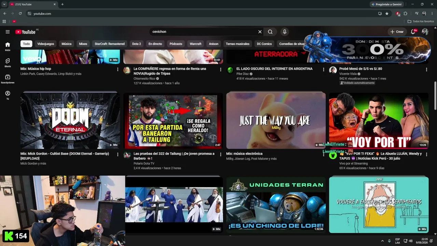Start voice search with the microphone
Viewport: 437px width, 246px height.
pyautogui.click(x=284, y=32)
